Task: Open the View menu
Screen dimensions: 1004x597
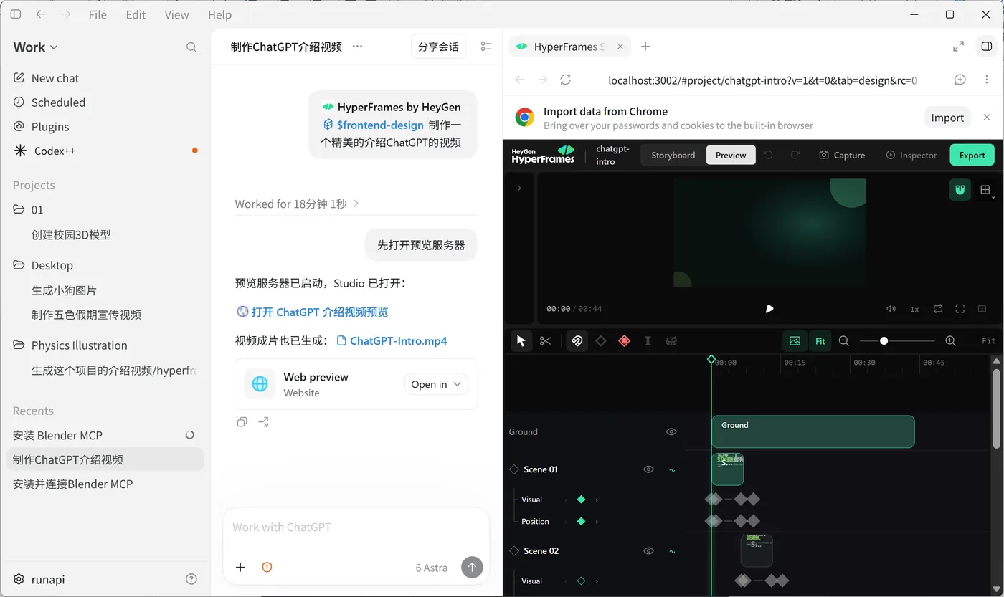Action: (176, 14)
